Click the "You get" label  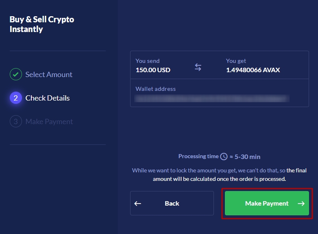[236, 61]
